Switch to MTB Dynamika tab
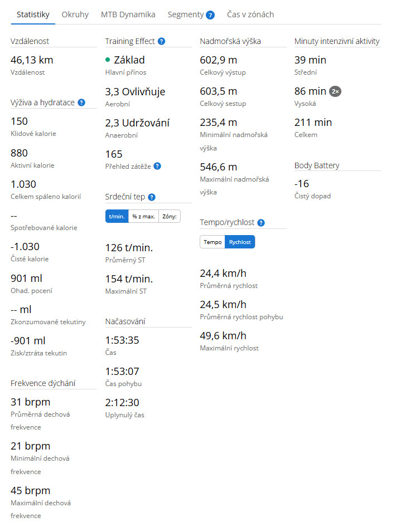Image resolution: width=396 pixels, height=532 pixels. (x=128, y=14)
